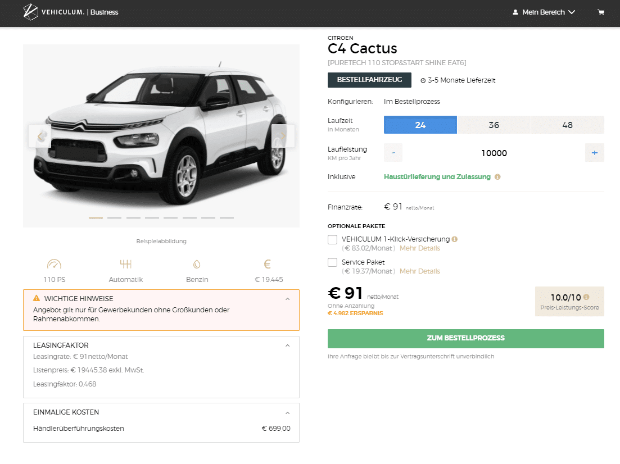Collapse the Leasingfaktor section

(x=287, y=345)
